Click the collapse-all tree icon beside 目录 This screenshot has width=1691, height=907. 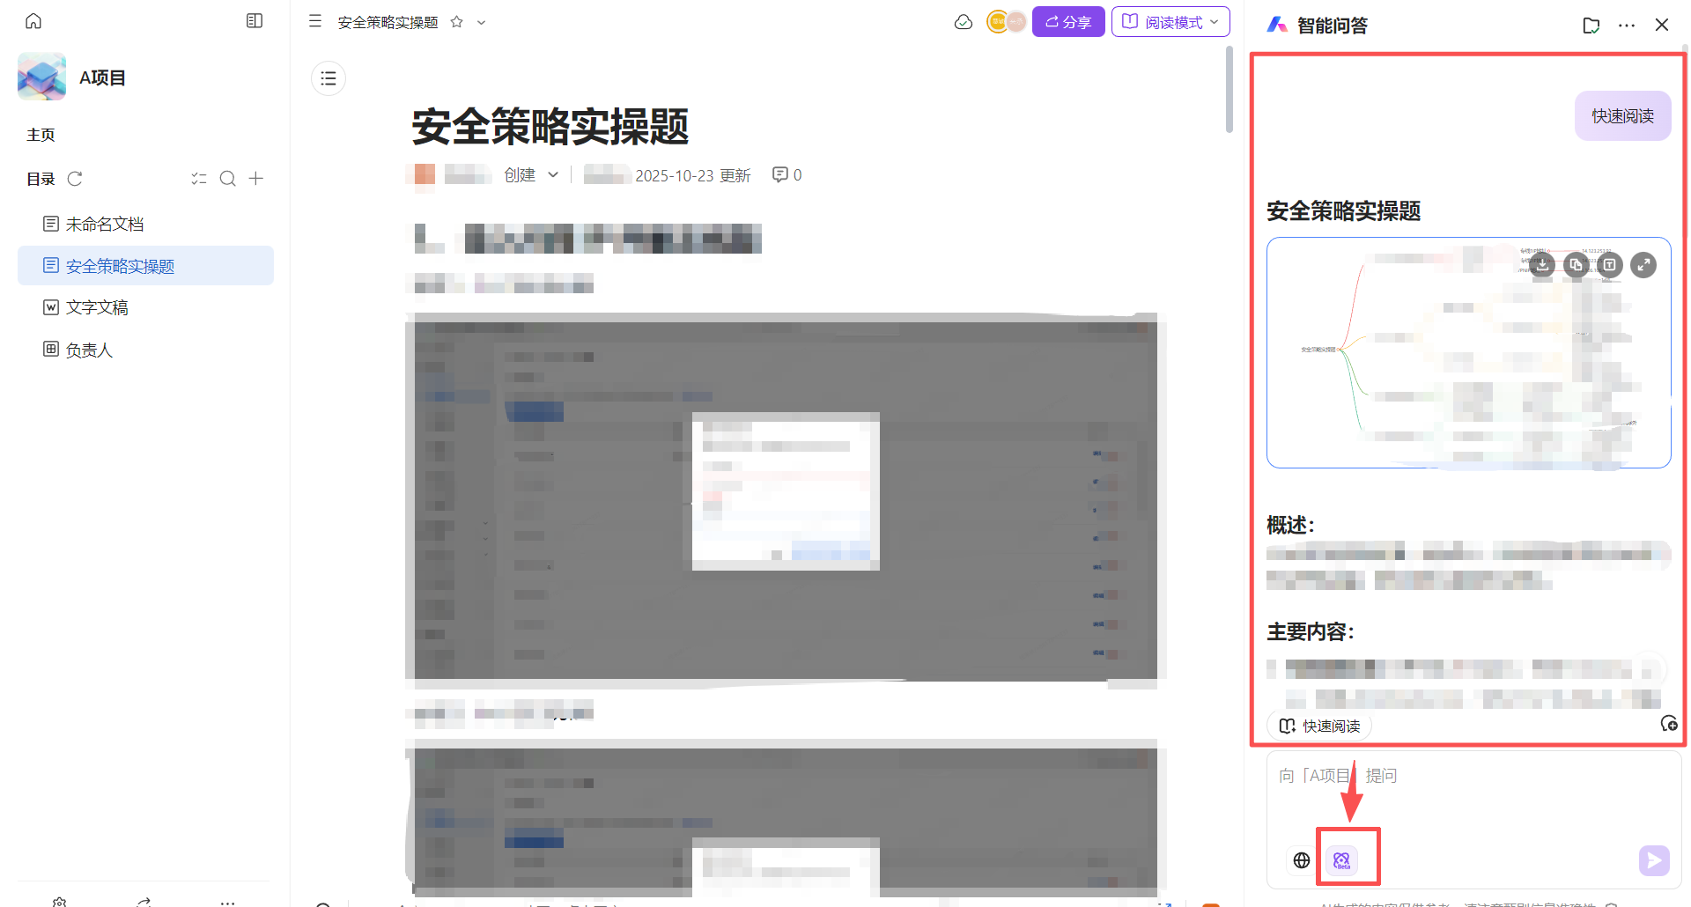[199, 179]
